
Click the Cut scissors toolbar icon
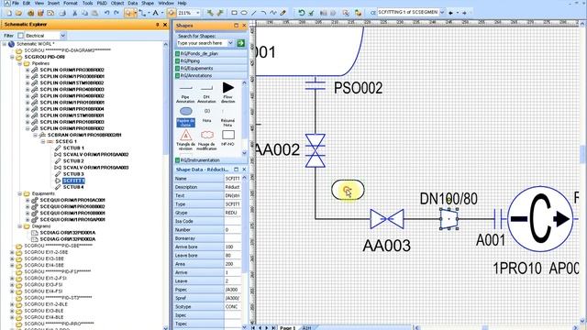click(x=74, y=13)
